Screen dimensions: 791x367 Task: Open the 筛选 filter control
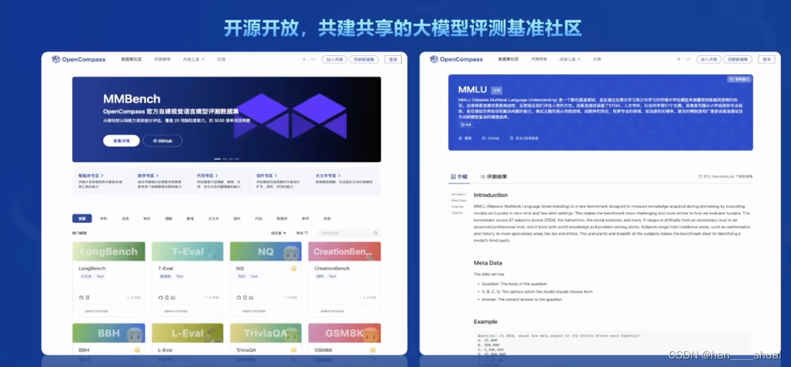(x=301, y=233)
